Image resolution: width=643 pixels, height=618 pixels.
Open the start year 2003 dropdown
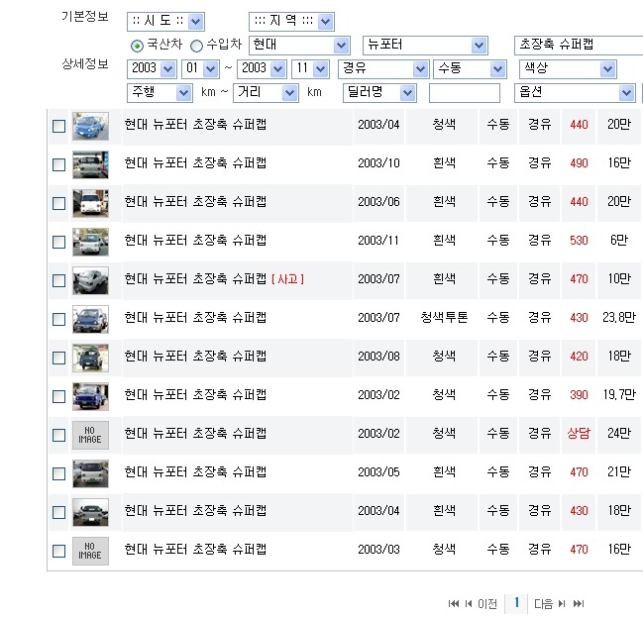point(152,69)
